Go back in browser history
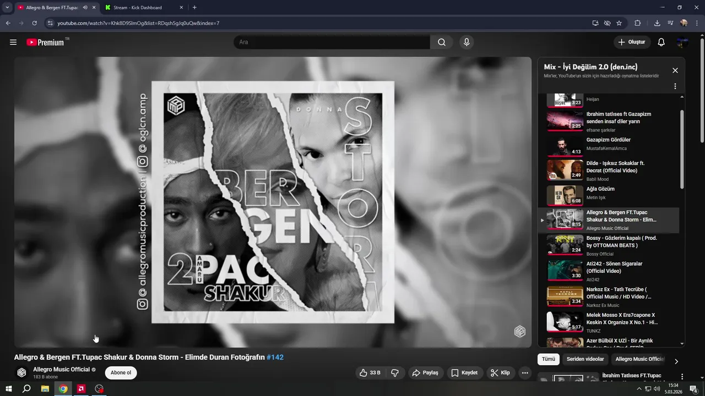This screenshot has height=396, width=705. [x=8, y=23]
